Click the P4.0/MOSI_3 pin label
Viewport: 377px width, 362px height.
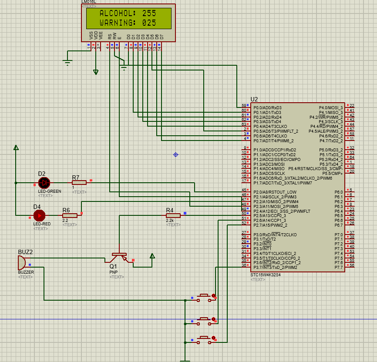point(331,108)
